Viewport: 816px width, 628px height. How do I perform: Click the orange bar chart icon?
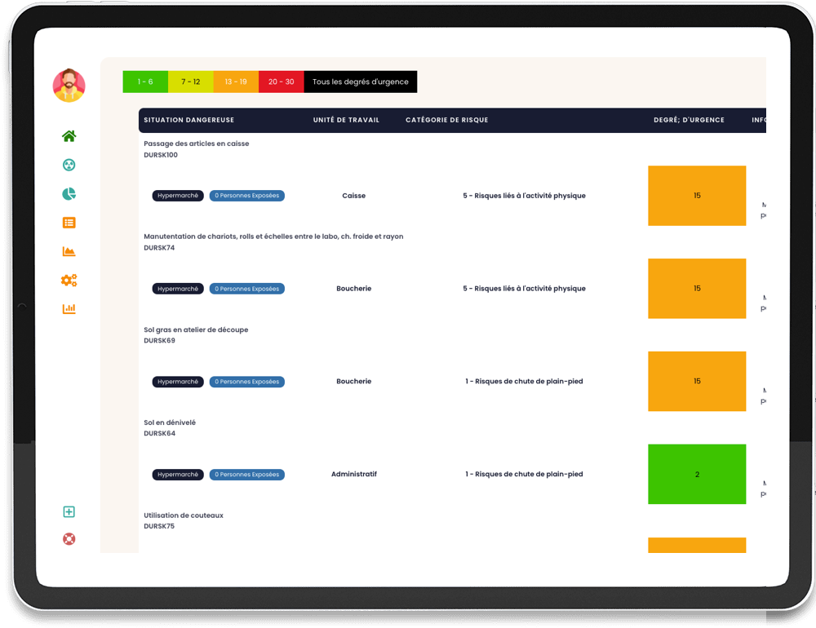point(69,309)
